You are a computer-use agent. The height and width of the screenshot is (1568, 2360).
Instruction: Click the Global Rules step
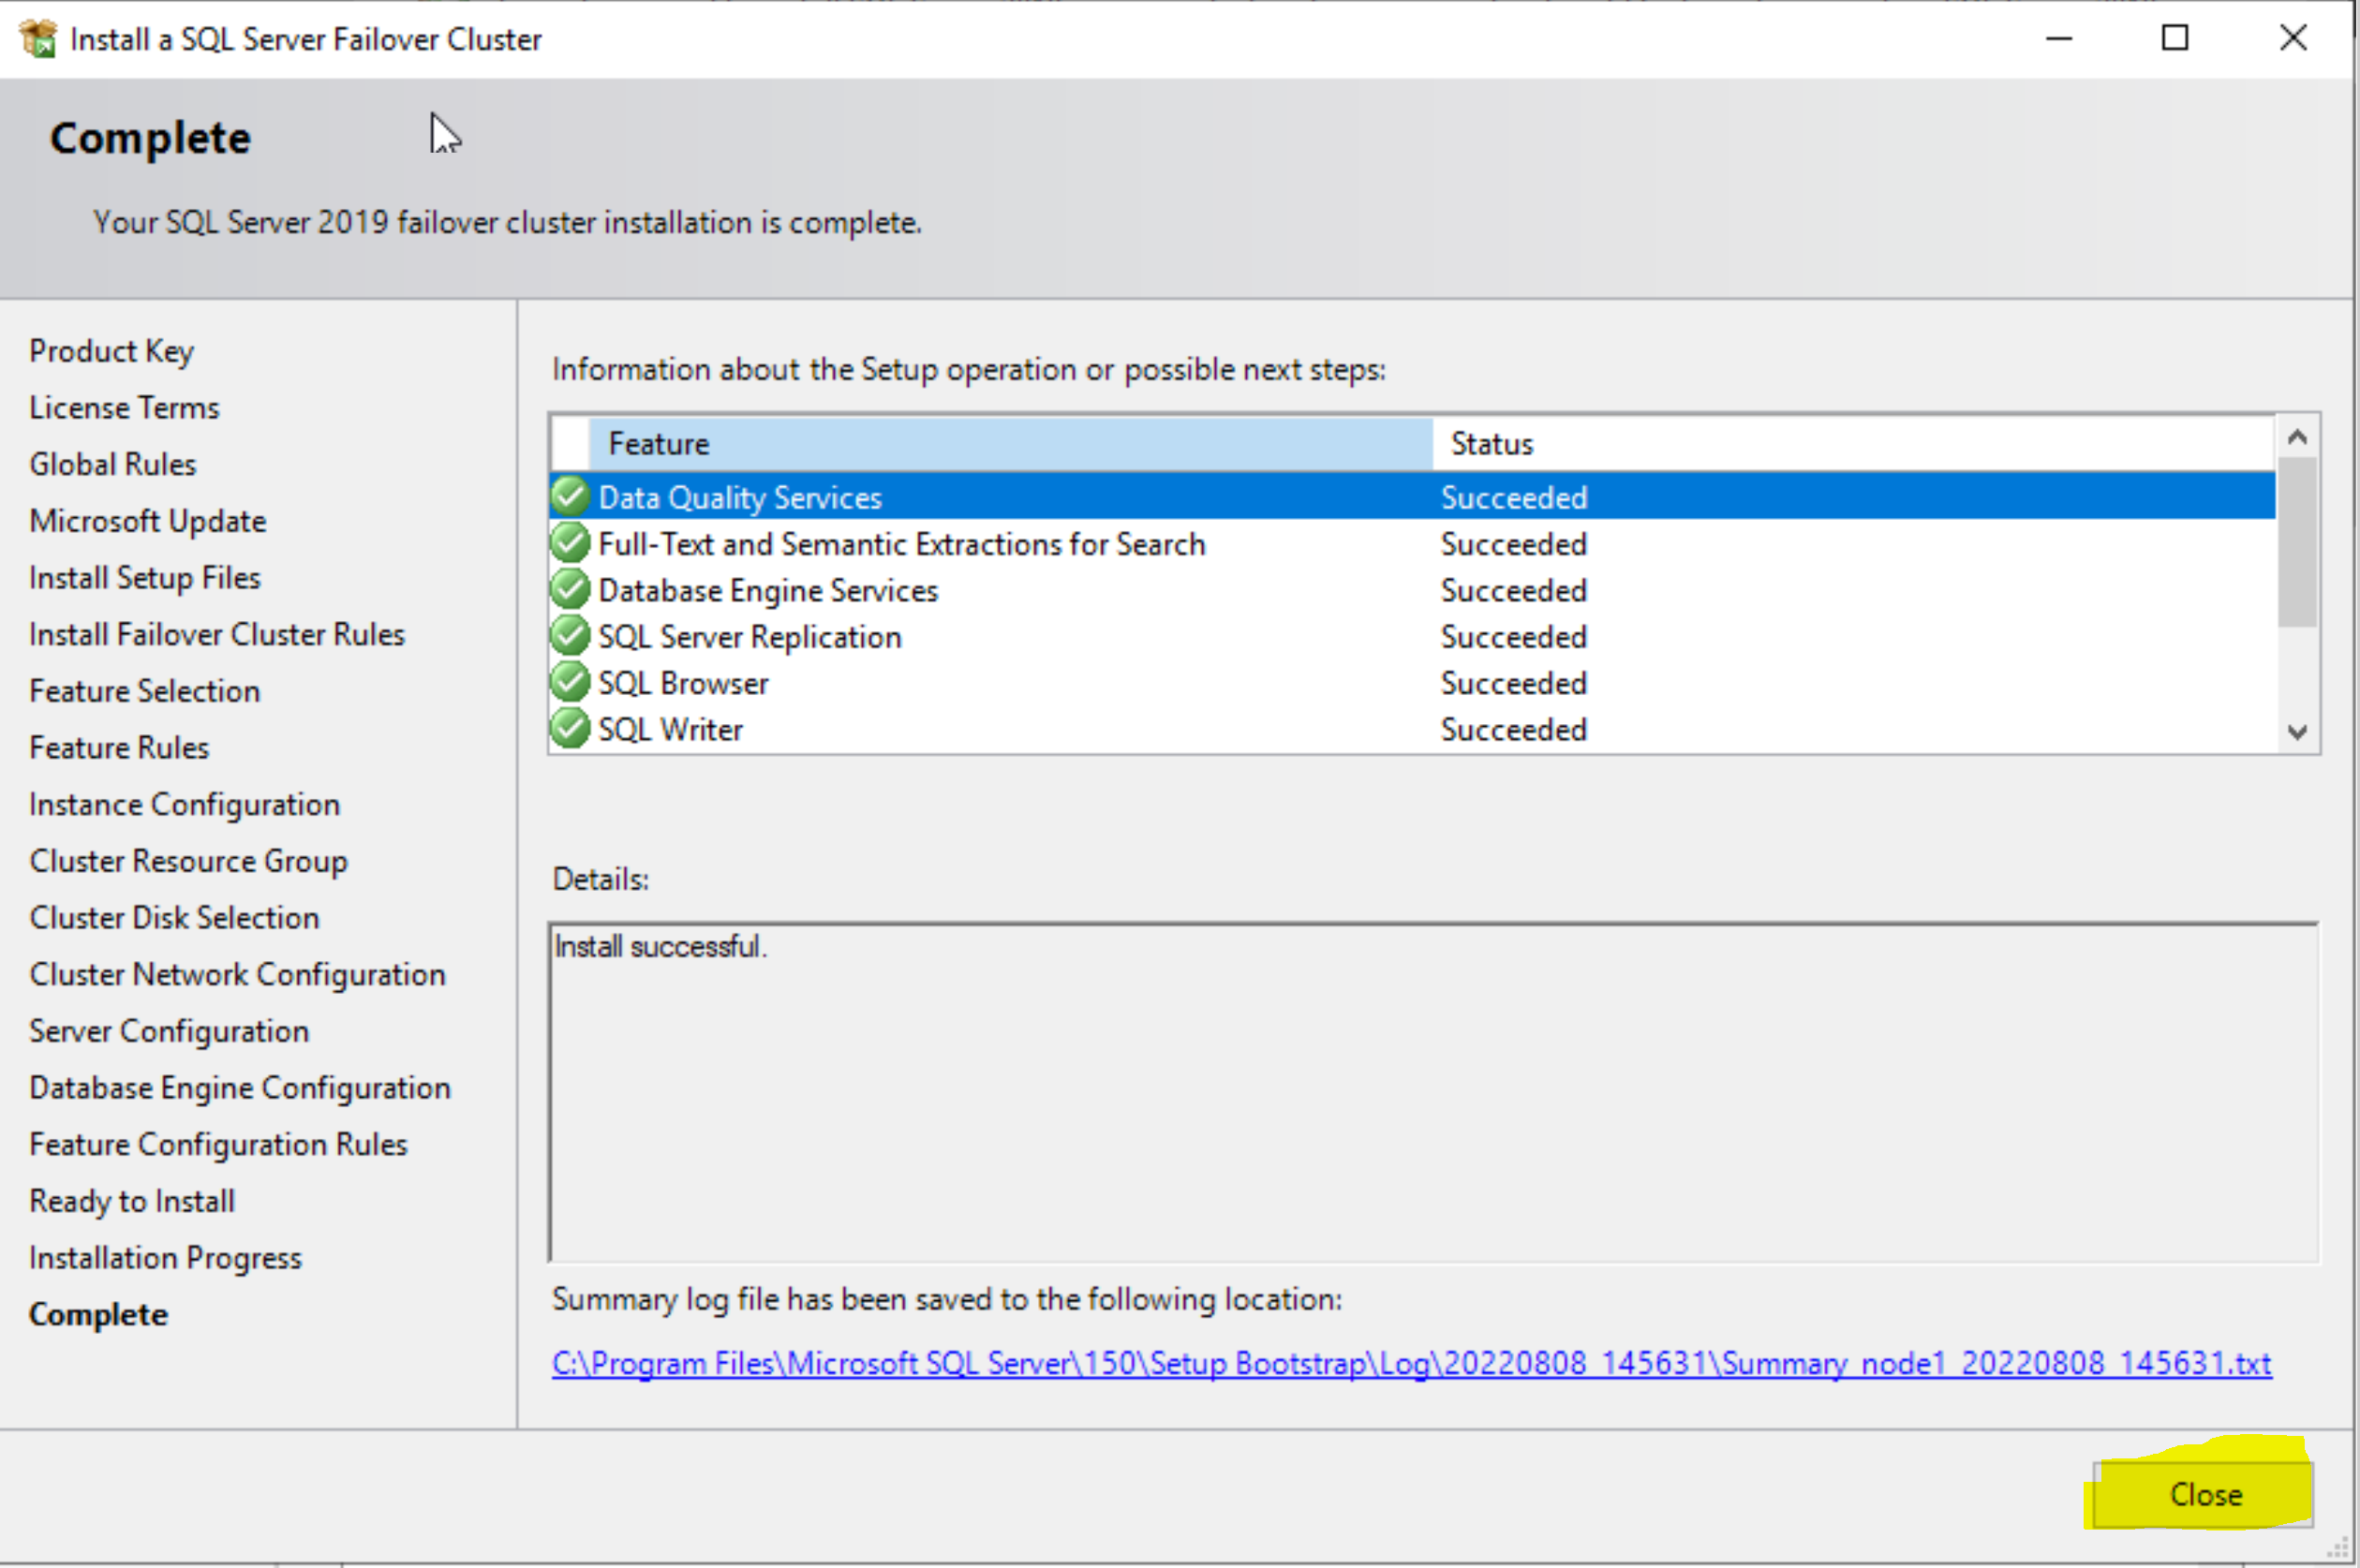113,464
